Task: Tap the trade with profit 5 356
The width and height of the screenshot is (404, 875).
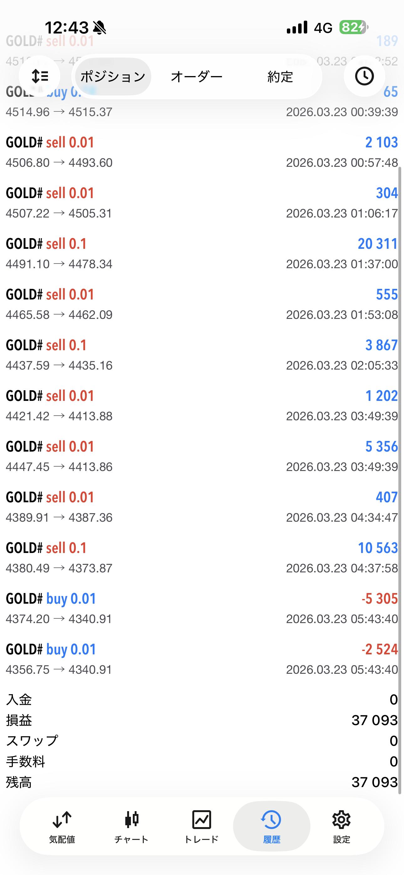Action: pos(202,456)
